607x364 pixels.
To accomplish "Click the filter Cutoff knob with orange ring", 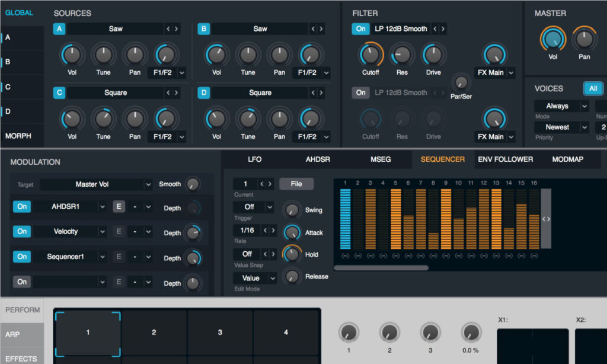I will click(x=370, y=54).
